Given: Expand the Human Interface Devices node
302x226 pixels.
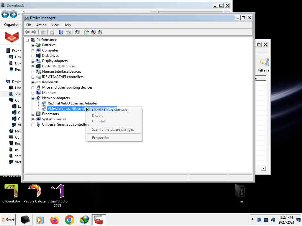Looking at the screenshot, I should pos(33,72).
